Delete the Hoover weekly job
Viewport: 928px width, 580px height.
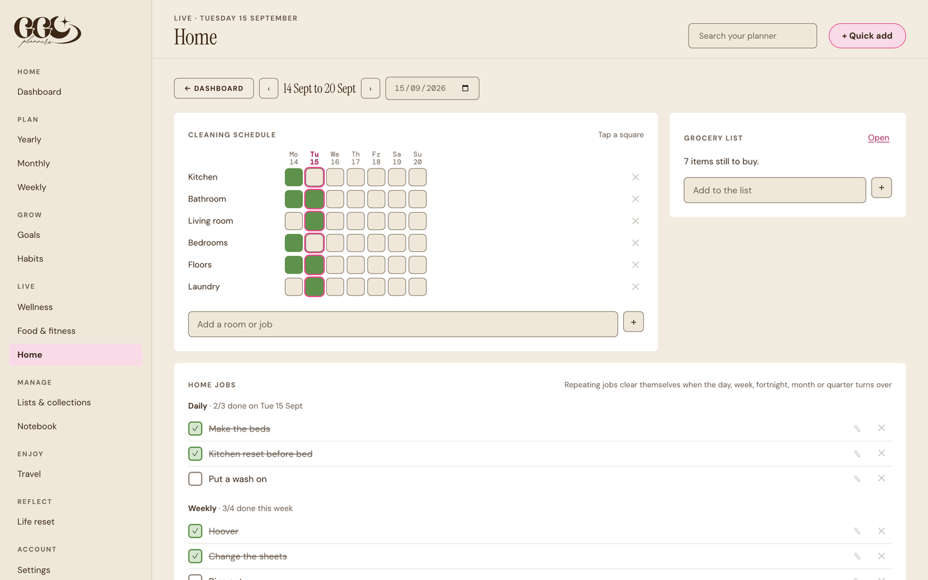point(881,531)
